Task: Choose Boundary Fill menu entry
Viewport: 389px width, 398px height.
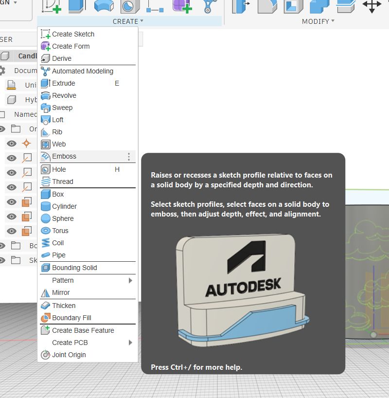Action: pyautogui.click(x=88, y=318)
